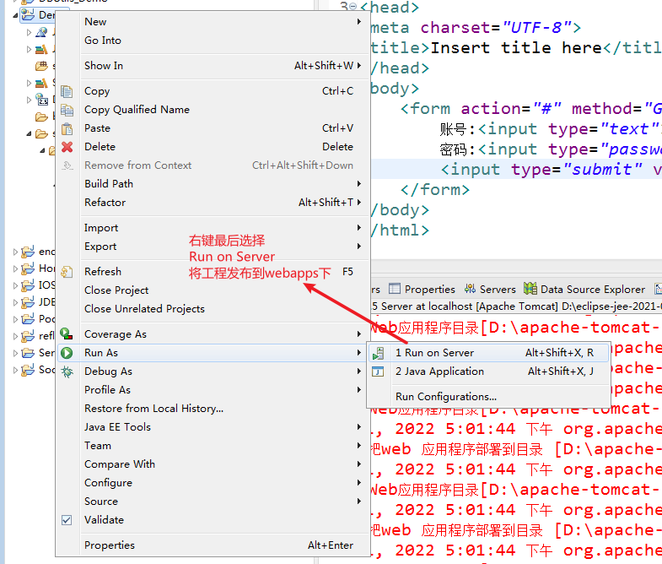Open Run Configurations...
The image size is (662, 564).
tap(488, 397)
